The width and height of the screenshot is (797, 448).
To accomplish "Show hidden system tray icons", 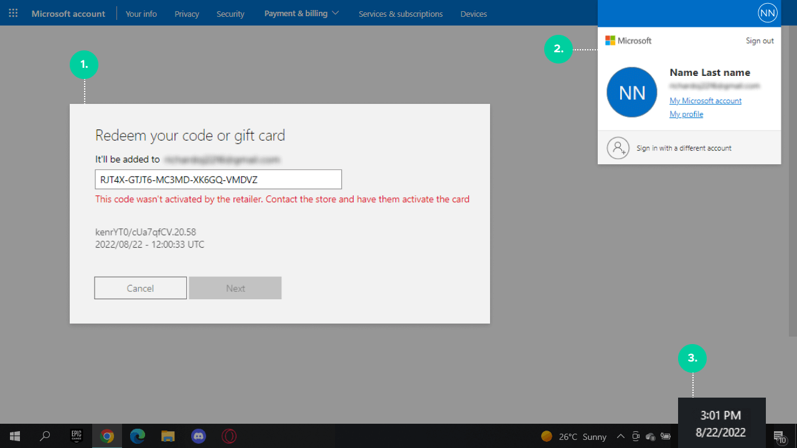I will 620,436.
